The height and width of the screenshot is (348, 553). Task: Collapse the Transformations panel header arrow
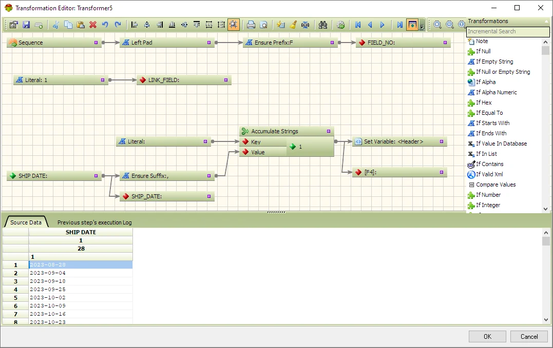pos(547,21)
